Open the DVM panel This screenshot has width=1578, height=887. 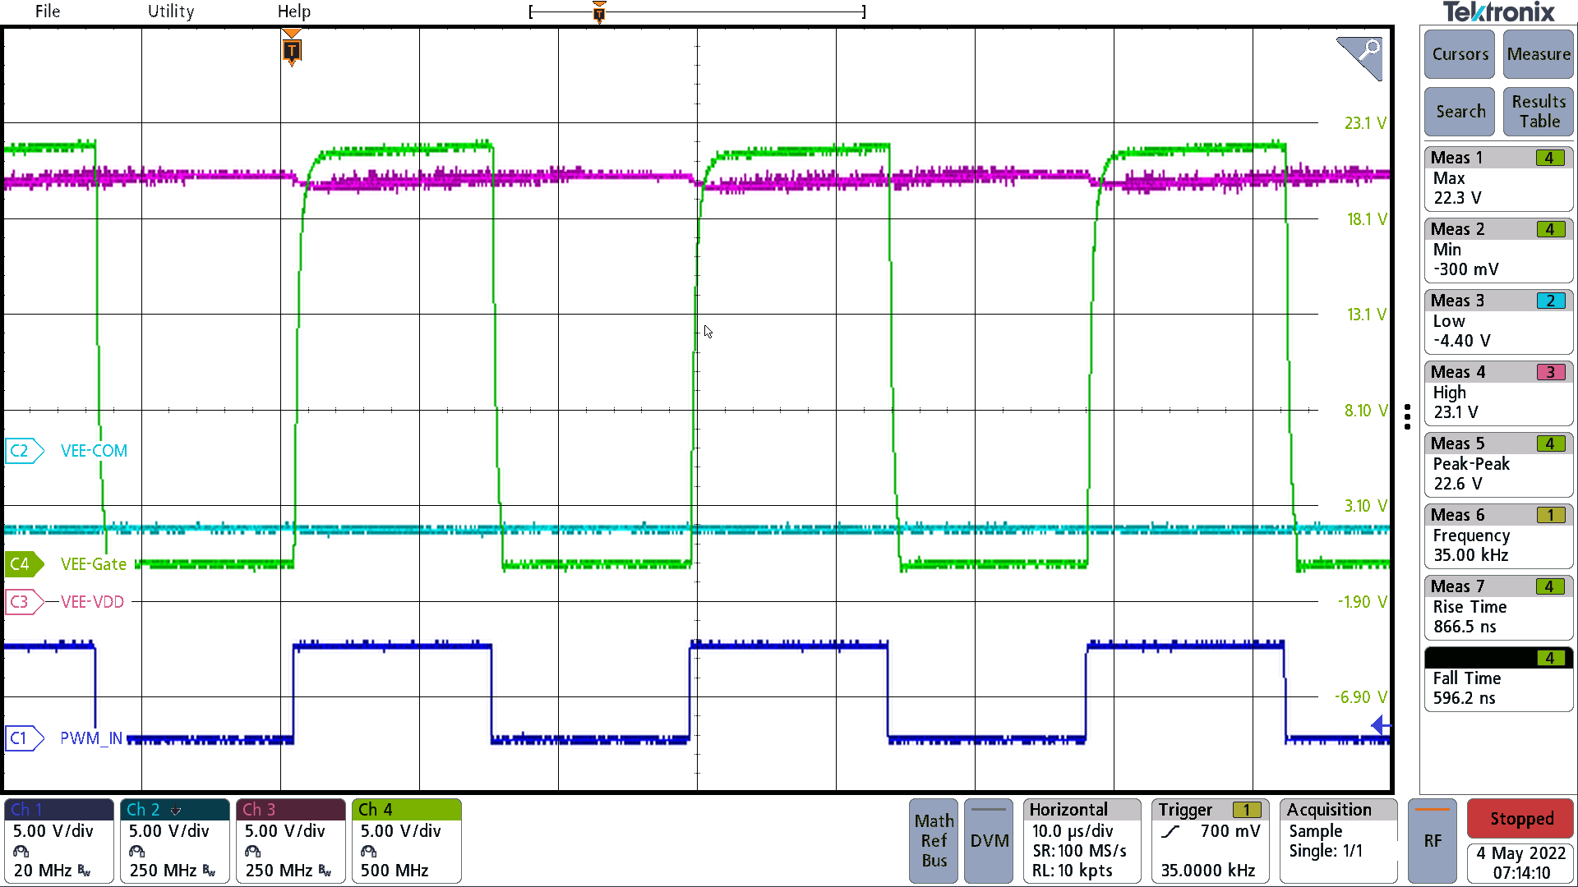tap(988, 841)
